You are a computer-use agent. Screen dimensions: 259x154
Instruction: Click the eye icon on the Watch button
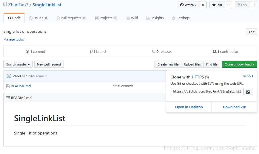click(182, 5)
